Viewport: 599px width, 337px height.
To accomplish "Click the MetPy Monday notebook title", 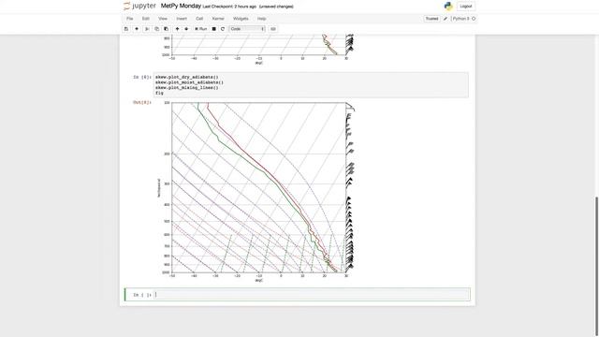I will pos(181,7).
